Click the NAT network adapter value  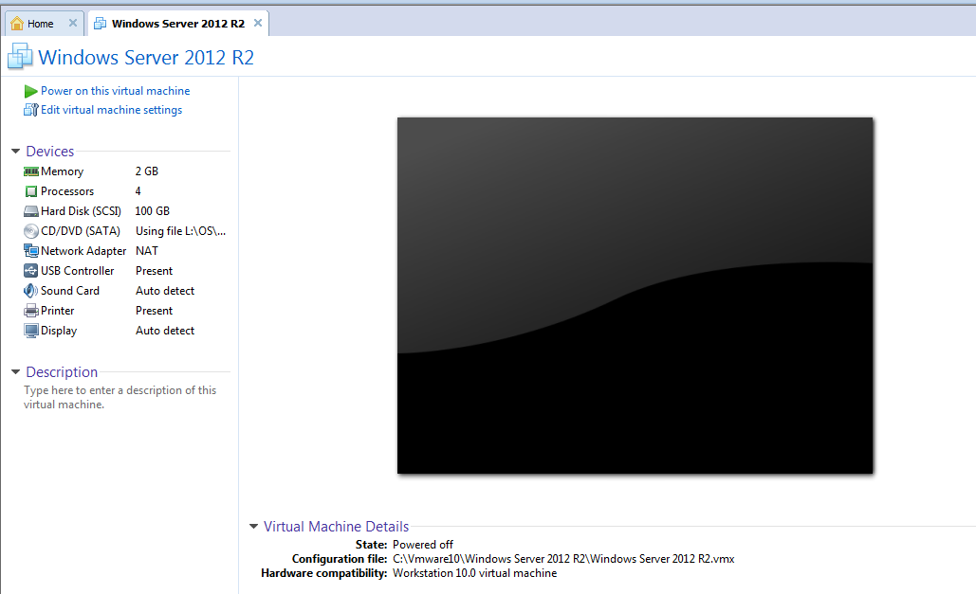click(x=147, y=251)
